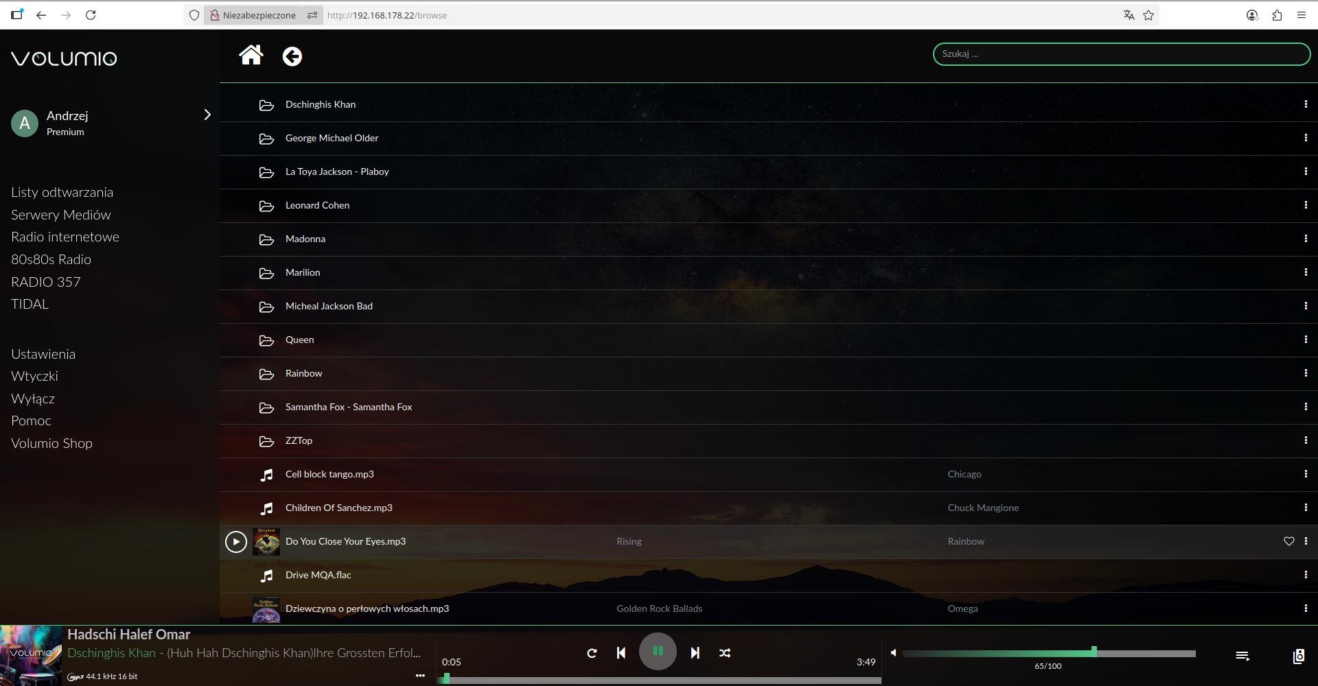Pause the current track
1318x686 pixels.
tap(658, 652)
